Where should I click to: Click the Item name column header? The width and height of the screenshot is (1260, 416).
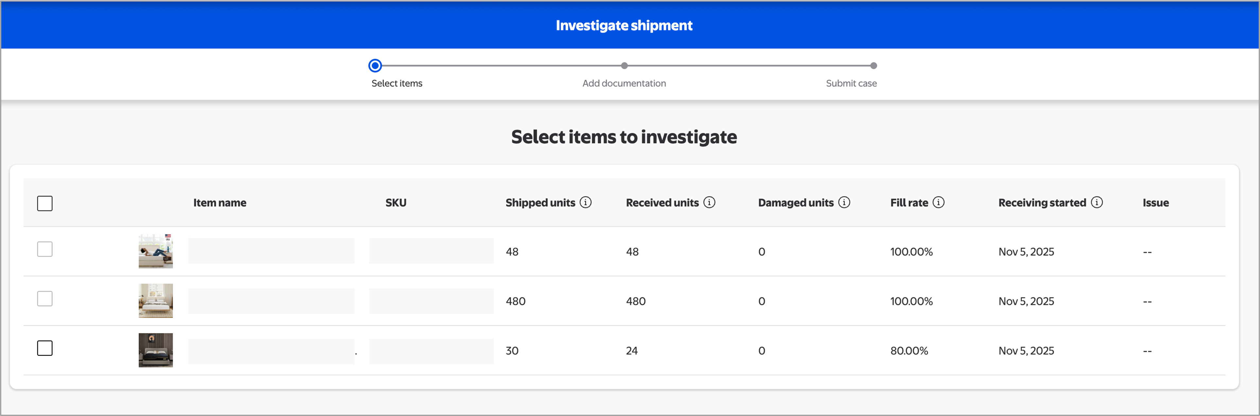[219, 203]
